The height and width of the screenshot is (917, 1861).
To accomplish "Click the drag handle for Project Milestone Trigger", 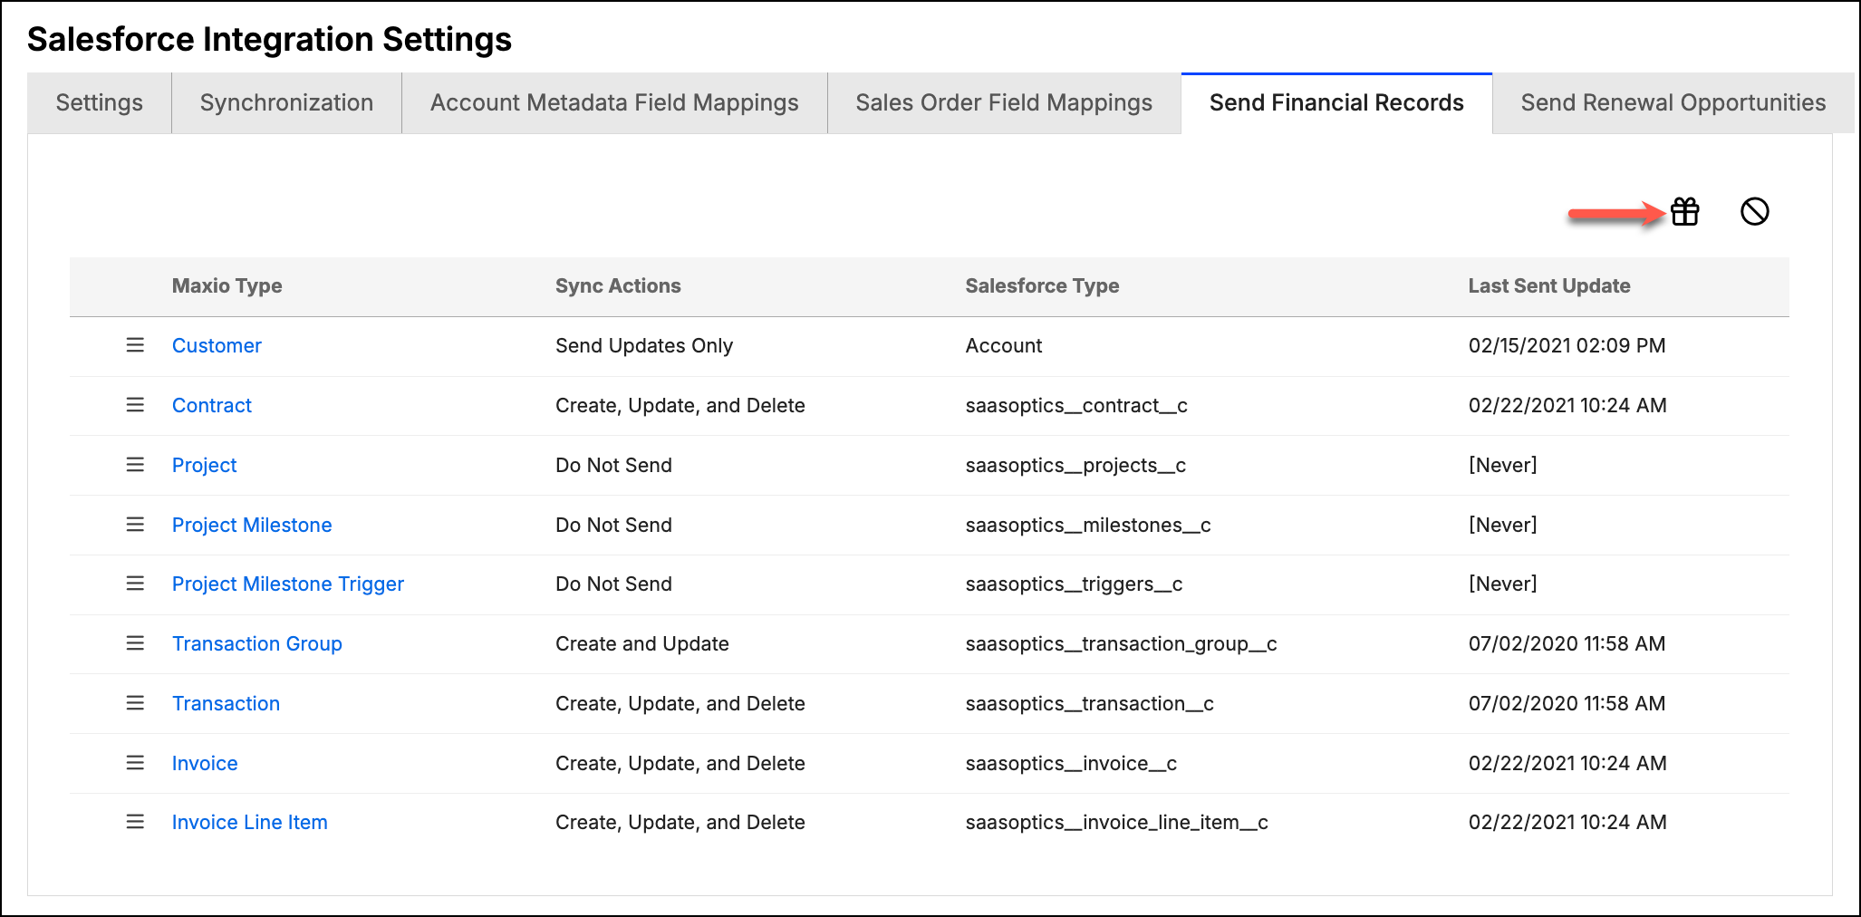I will (x=135, y=584).
